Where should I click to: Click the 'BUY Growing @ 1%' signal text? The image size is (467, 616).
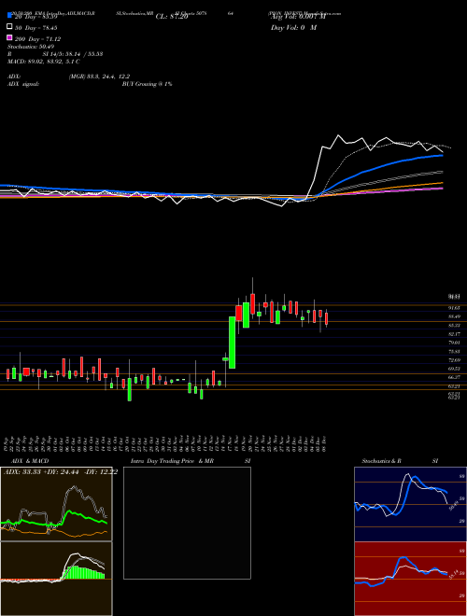click(147, 84)
